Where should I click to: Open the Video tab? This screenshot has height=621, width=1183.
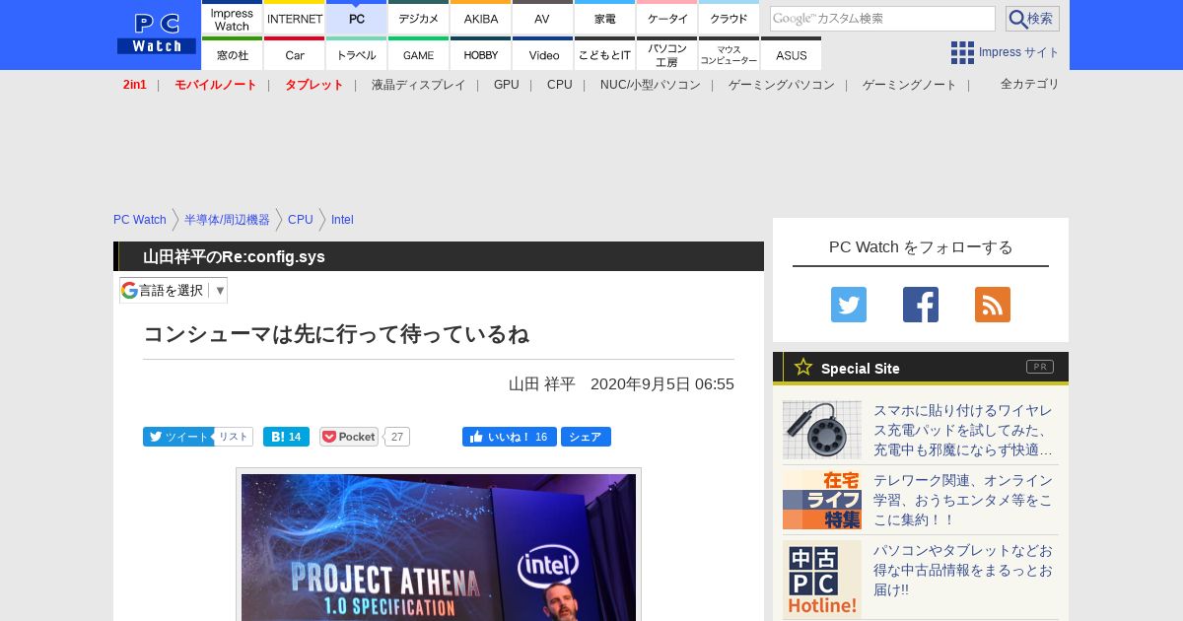click(542, 54)
